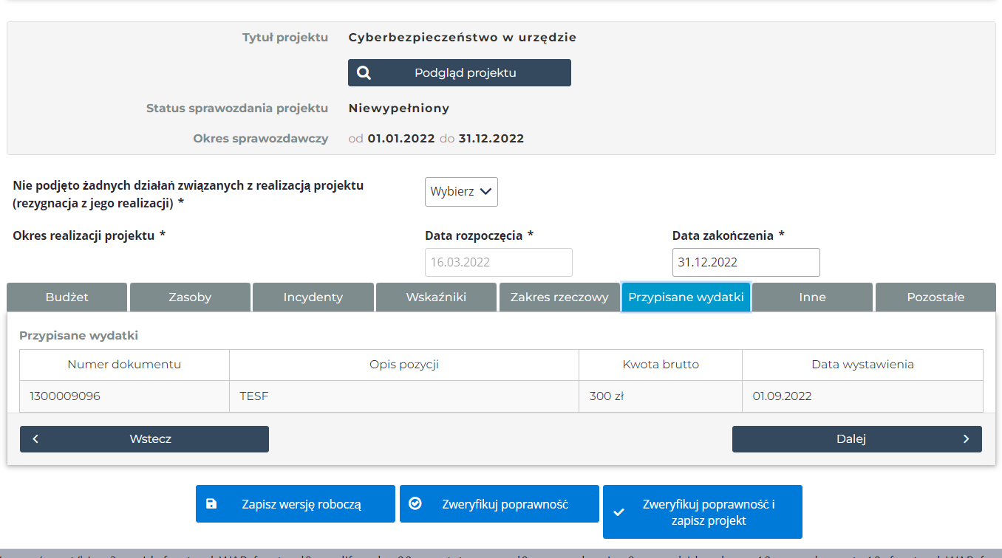
Task: Click the circled checkmark icon on Zweryfikuj poprawność
Action: point(415,503)
